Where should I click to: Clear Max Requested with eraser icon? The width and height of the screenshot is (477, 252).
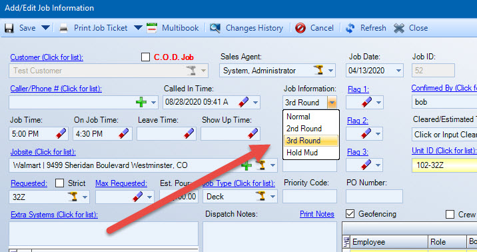[137, 196]
